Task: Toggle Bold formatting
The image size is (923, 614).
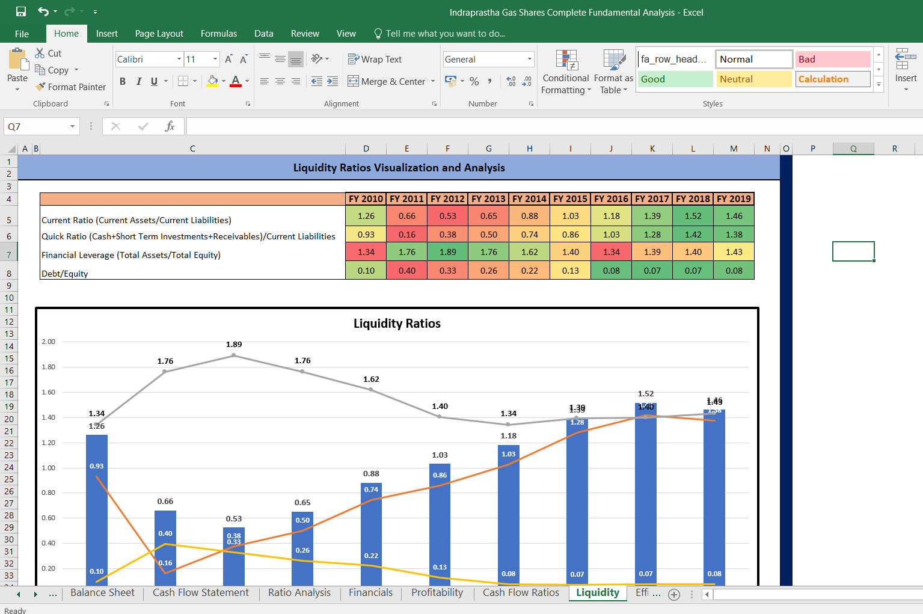Action: pyautogui.click(x=123, y=81)
